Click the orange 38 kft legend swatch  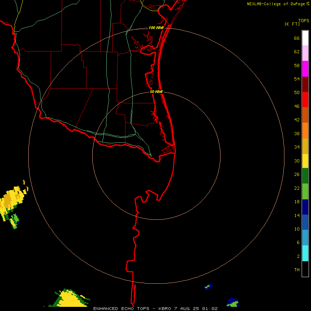[305, 131]
